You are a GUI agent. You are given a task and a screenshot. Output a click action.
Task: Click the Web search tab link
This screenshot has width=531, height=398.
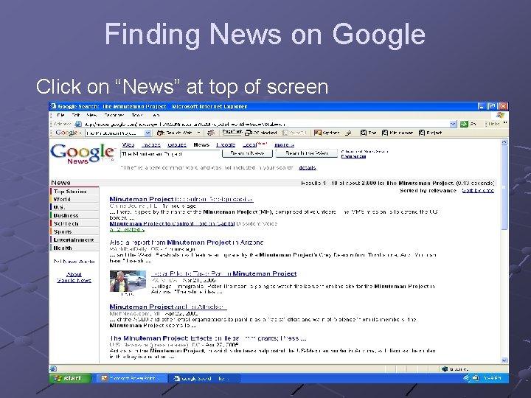(128, 145)
